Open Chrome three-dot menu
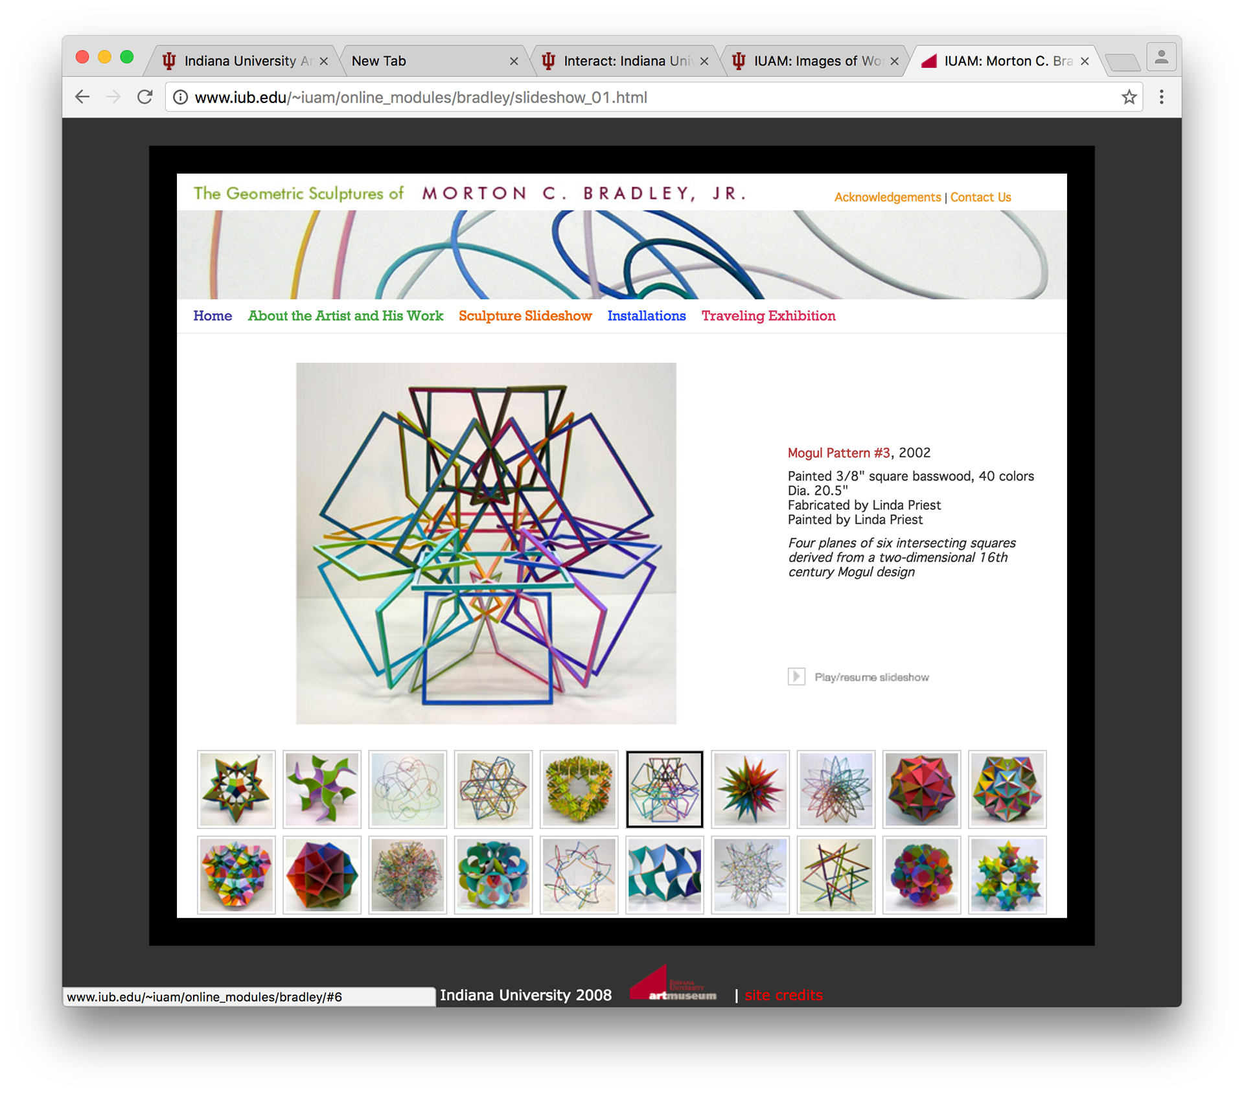 (1161, 97)
